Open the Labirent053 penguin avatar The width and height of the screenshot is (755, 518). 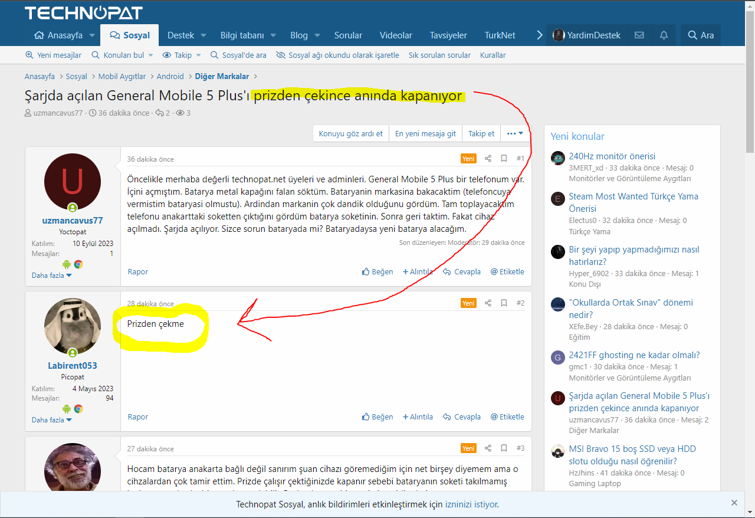73,326
